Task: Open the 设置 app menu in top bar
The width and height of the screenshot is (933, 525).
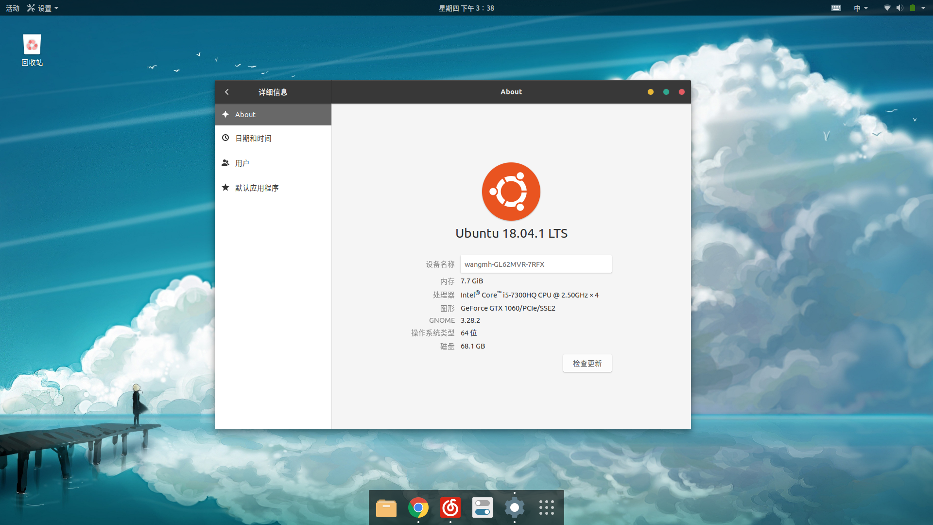Action: coord(43,8)
